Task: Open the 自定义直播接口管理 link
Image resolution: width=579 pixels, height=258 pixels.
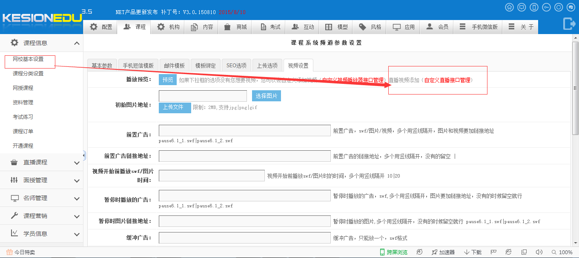Action: tap(447, 80)
